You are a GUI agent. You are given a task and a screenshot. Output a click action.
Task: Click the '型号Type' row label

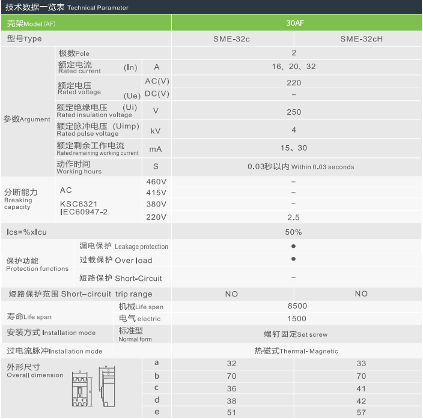(x=25, y=39)
